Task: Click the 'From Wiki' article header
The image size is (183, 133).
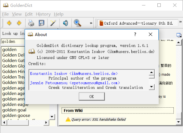Action: tap(118, 110)
